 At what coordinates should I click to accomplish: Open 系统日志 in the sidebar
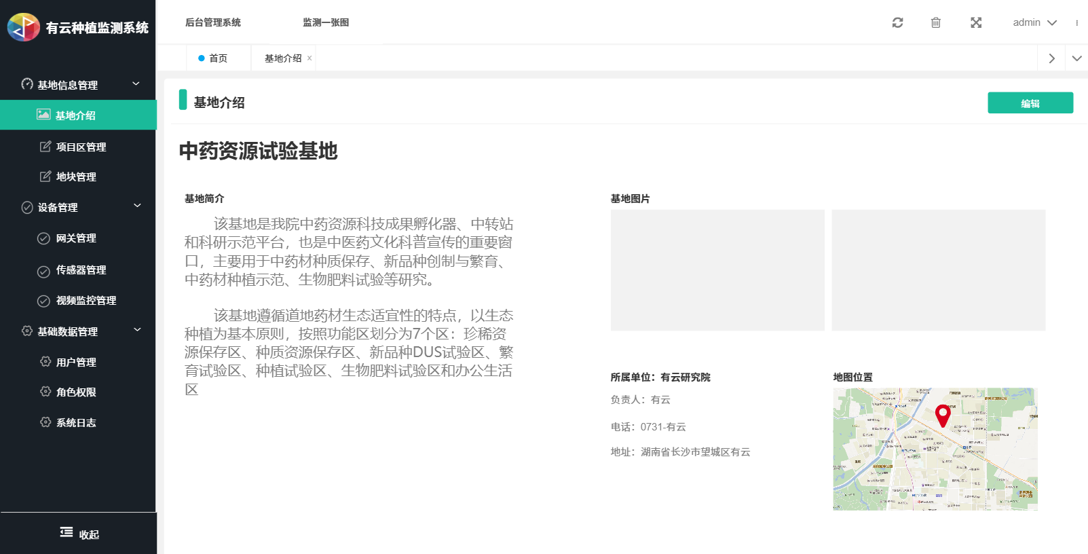(x=76, y=422)
